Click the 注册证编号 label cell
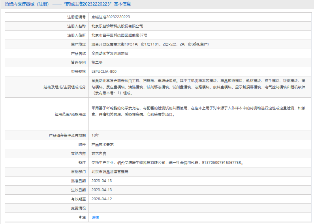This screenshot has height=224, width=314. (x=47, y=17)
